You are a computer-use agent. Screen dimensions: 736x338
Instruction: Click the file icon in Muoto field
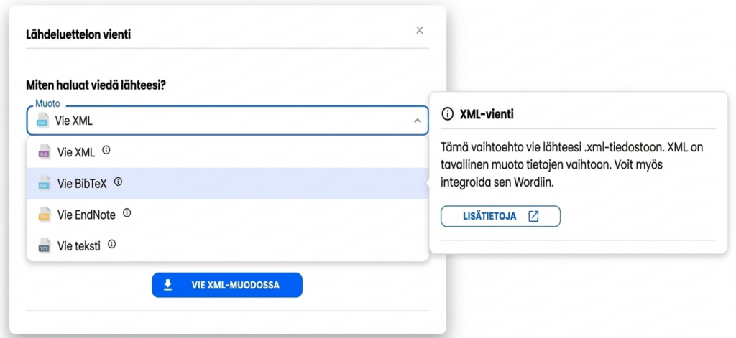pyautogui.click(x=42, y=121)
